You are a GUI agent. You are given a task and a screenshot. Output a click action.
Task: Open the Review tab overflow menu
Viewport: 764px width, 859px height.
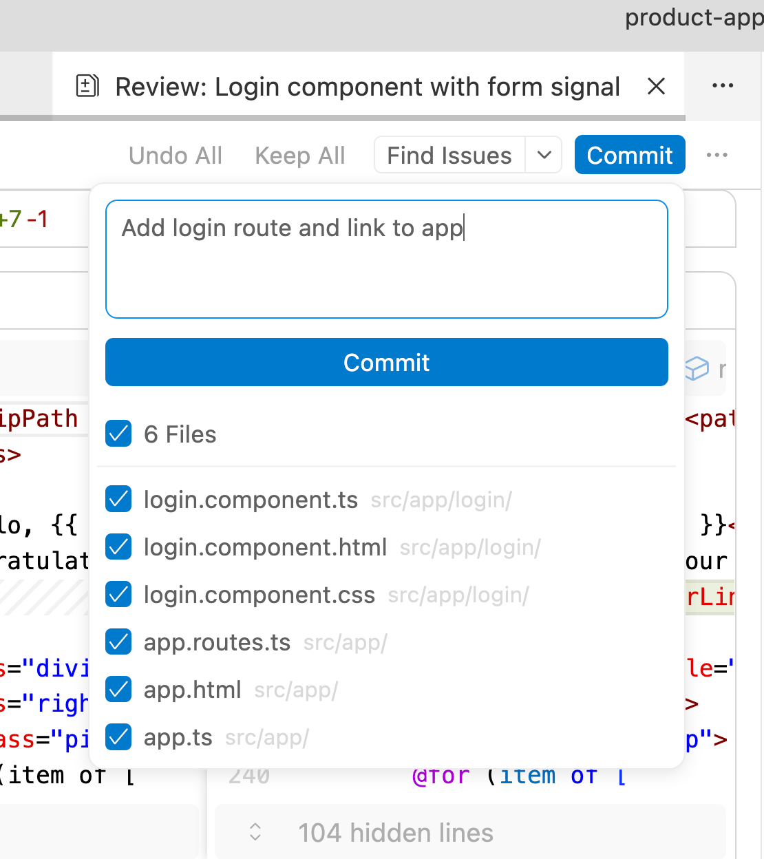[723, 85]
